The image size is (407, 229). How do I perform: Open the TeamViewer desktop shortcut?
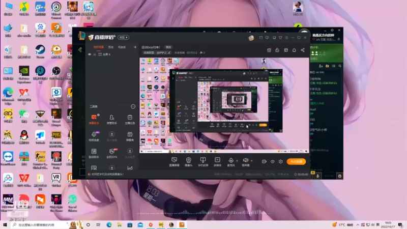click(x=8, y=158)
